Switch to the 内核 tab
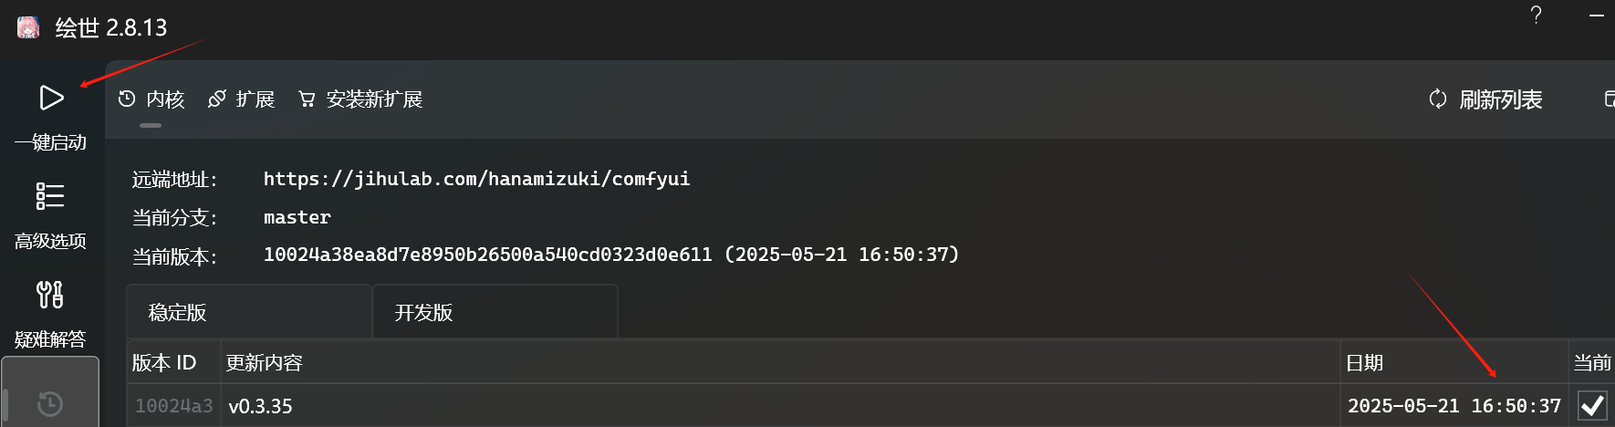This screenshot has height=427, width=1615. pyautogui.click(x=151, y=99)
